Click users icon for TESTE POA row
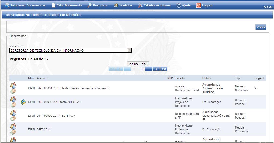Viewport: 274px width, 143px height. [x=13, y=113]
